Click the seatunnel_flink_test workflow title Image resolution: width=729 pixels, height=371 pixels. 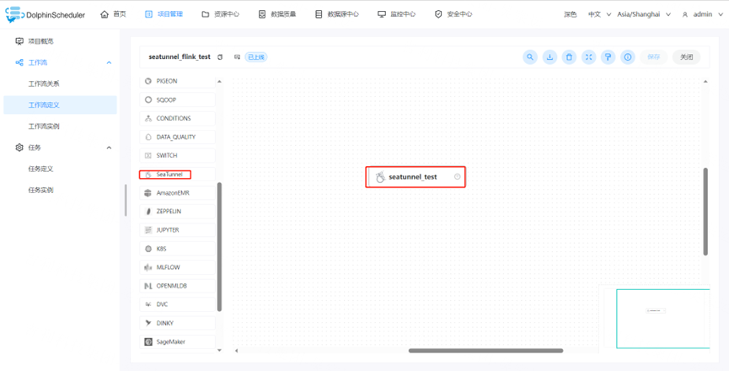(x=180, y=57)
